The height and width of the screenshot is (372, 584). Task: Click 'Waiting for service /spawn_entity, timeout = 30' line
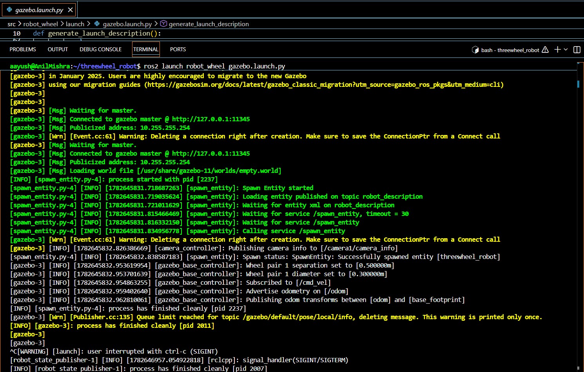click(x=326, y=214)
